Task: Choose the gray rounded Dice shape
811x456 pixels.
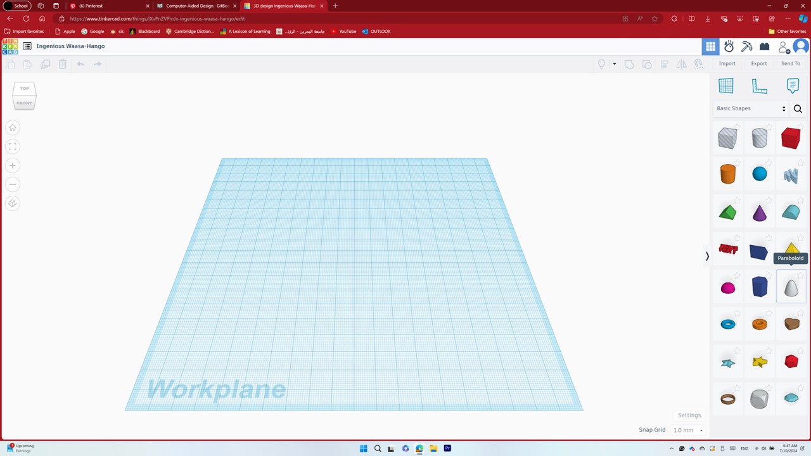Action: (x=759, y=399)
